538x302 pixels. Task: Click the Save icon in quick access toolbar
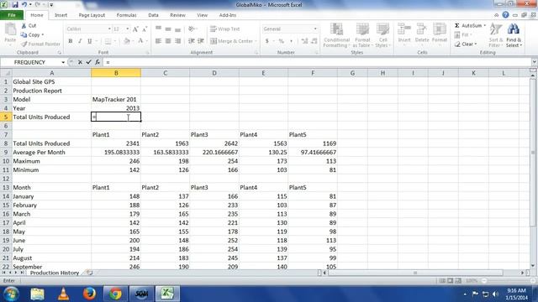coord(15,5)
